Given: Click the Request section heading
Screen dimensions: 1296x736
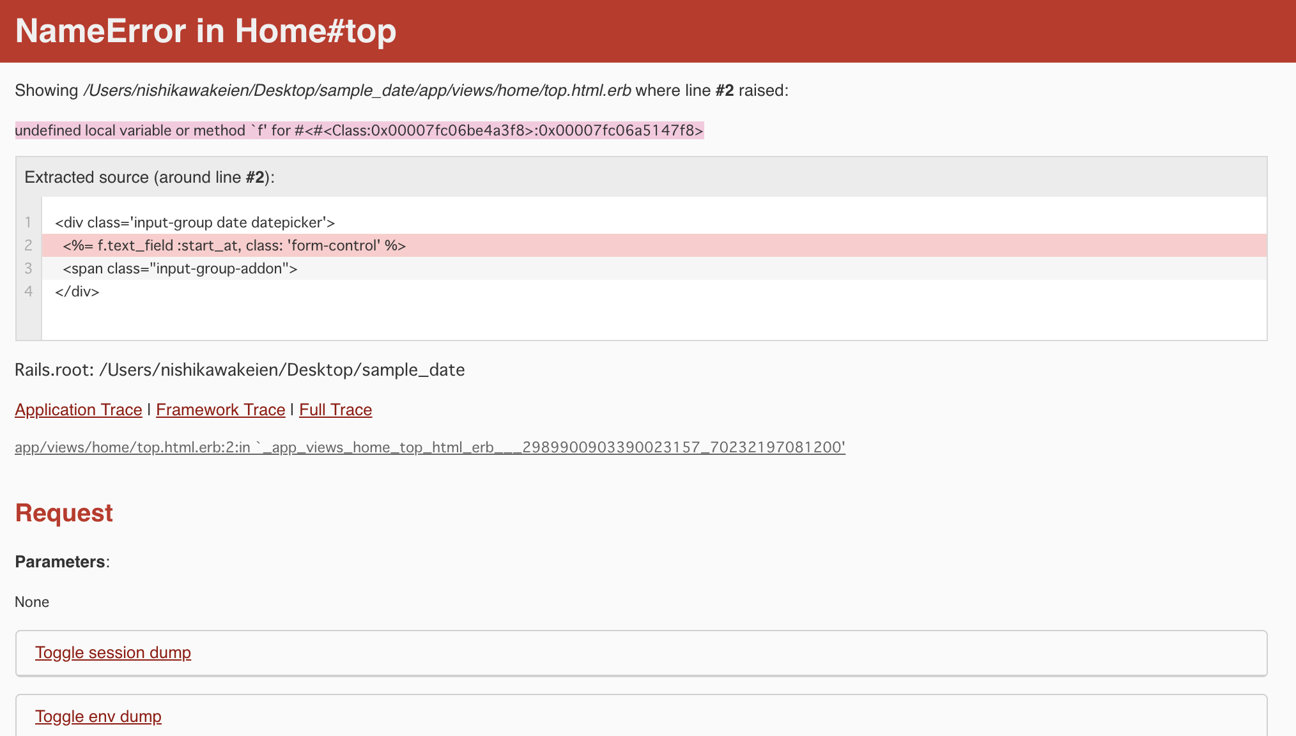Looking at the screenshot, I should pos(64,513).
